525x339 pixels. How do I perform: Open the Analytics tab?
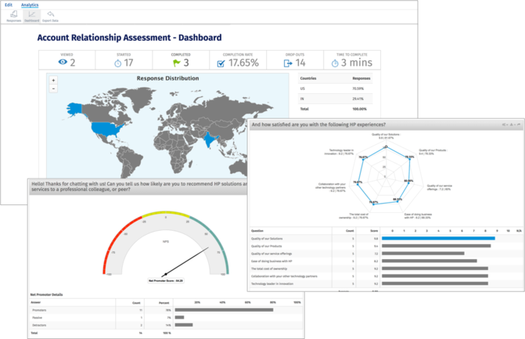(30, 5)
